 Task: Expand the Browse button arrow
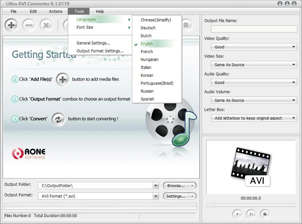[x=192, y=186]
